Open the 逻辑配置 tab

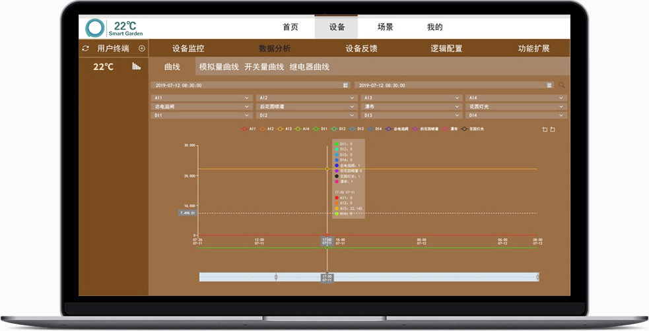(x=446, y=49)
